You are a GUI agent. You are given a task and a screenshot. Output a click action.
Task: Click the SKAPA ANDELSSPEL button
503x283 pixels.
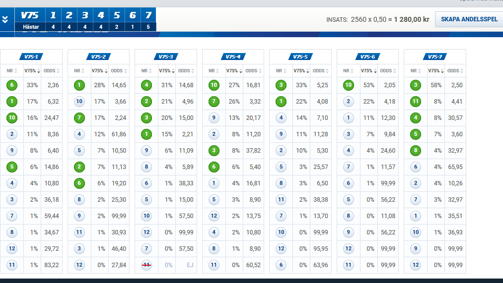(x=469, y=19)
